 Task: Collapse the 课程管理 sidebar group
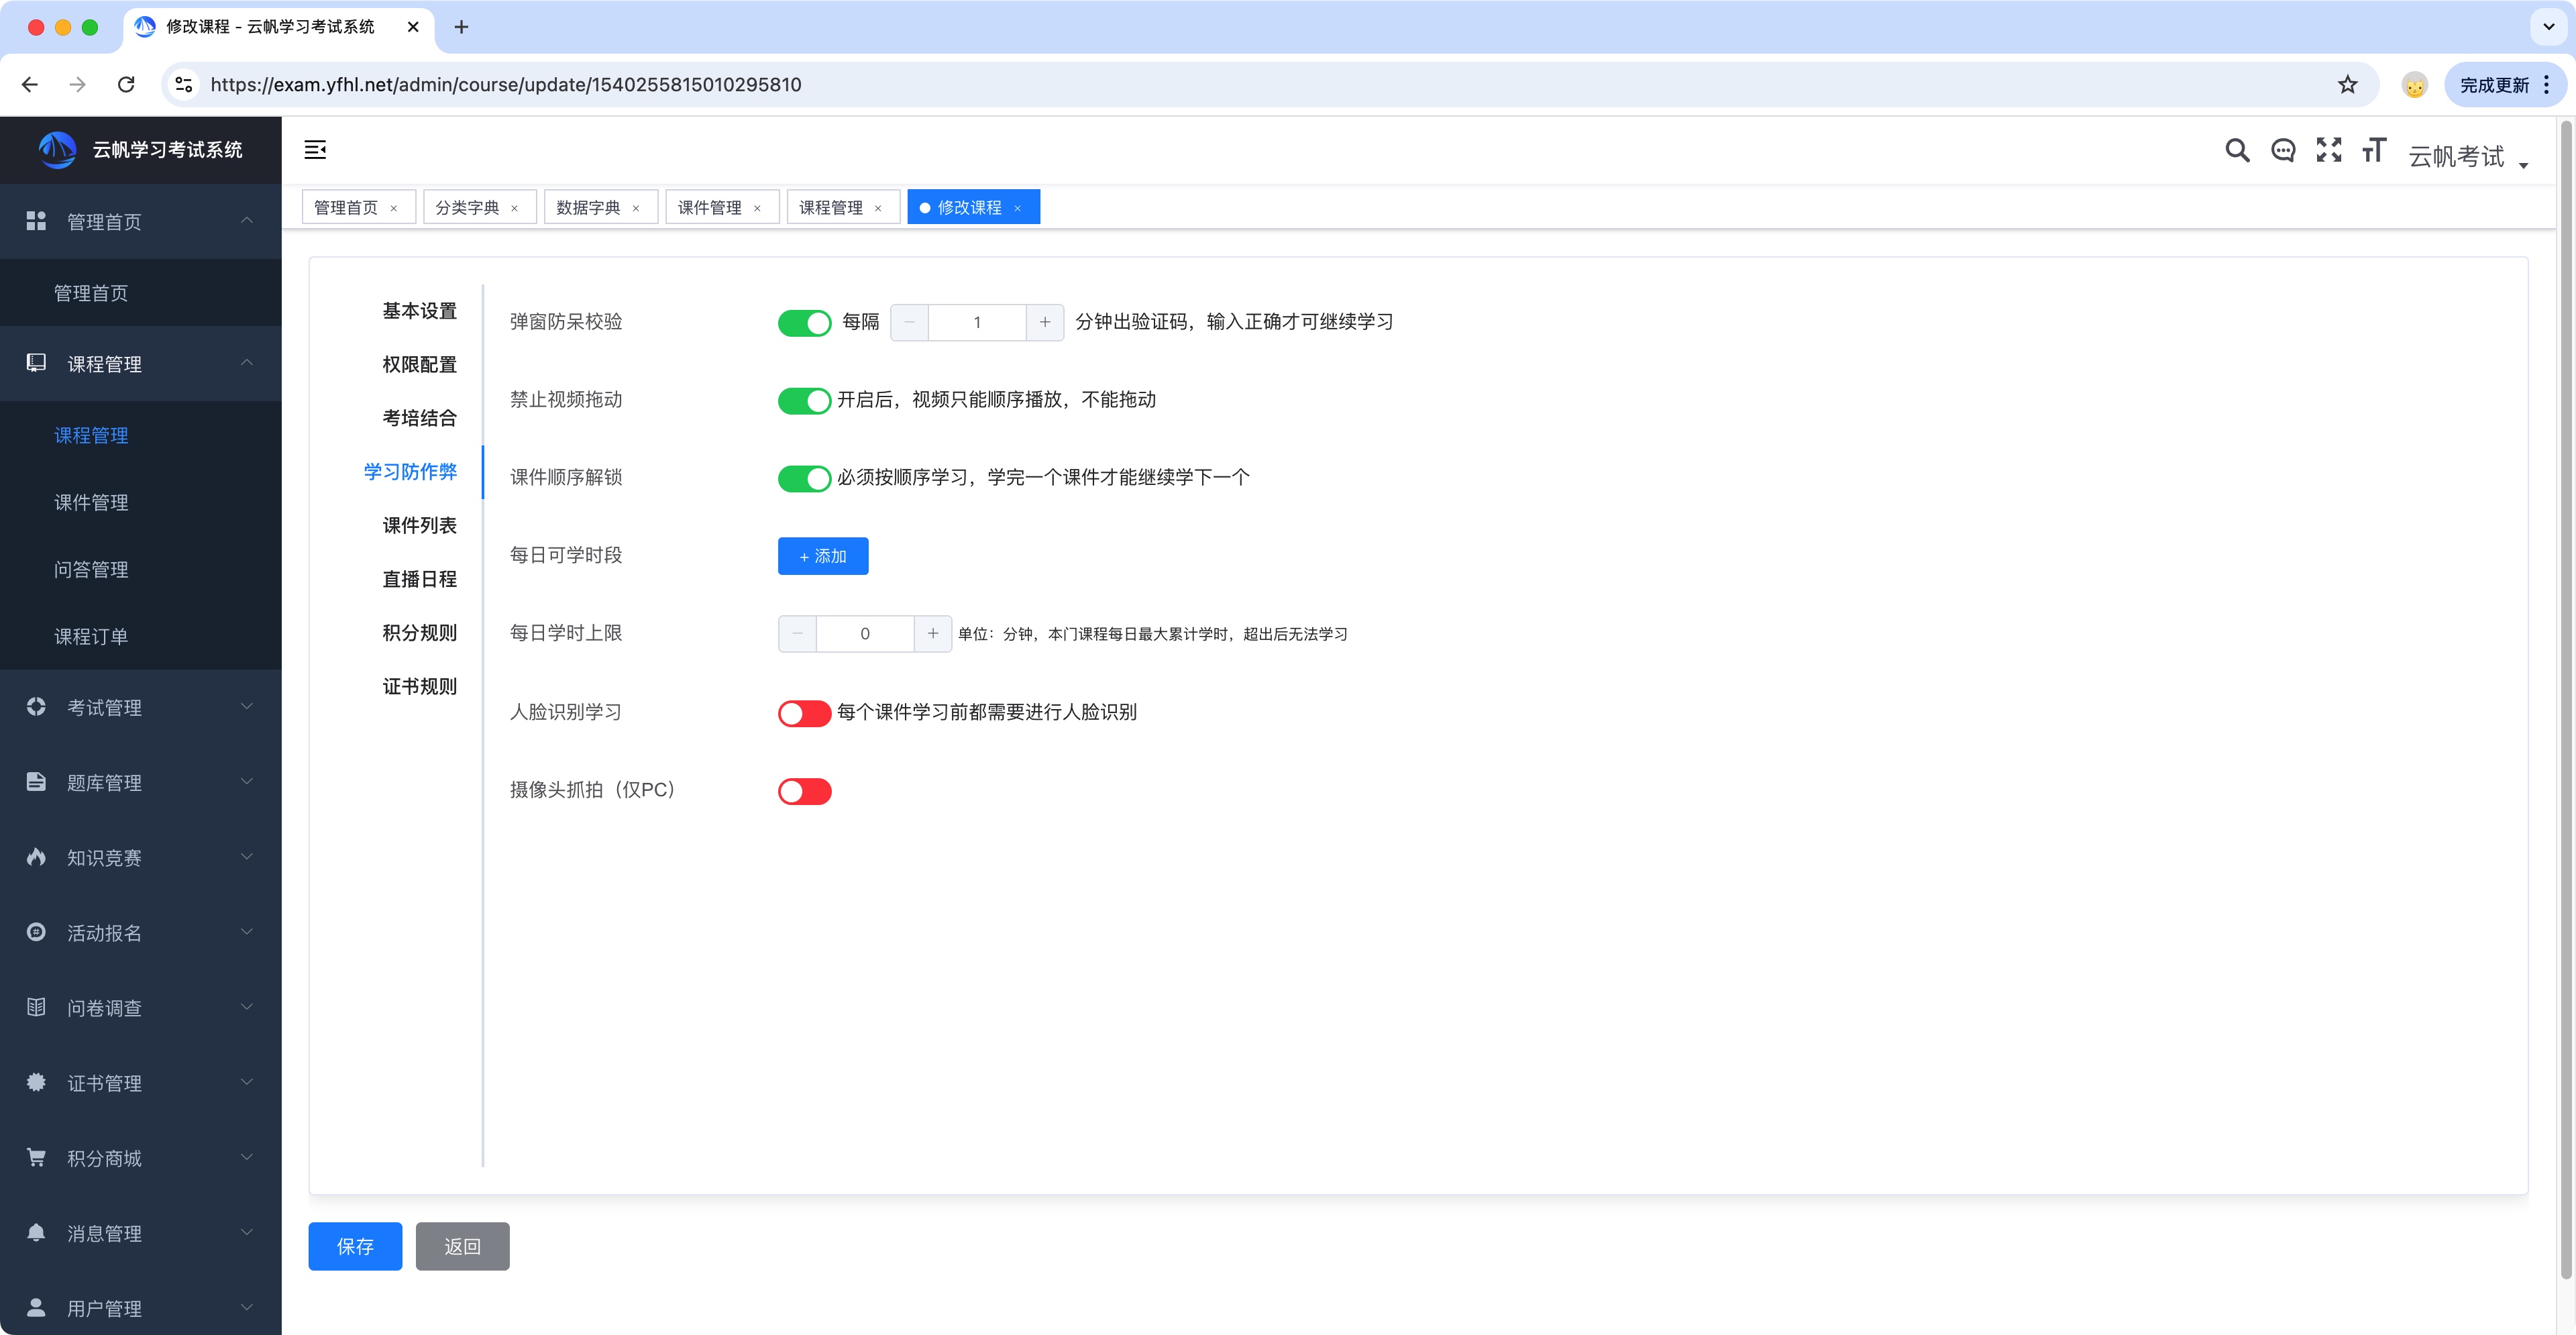click(x=247, y=362)
